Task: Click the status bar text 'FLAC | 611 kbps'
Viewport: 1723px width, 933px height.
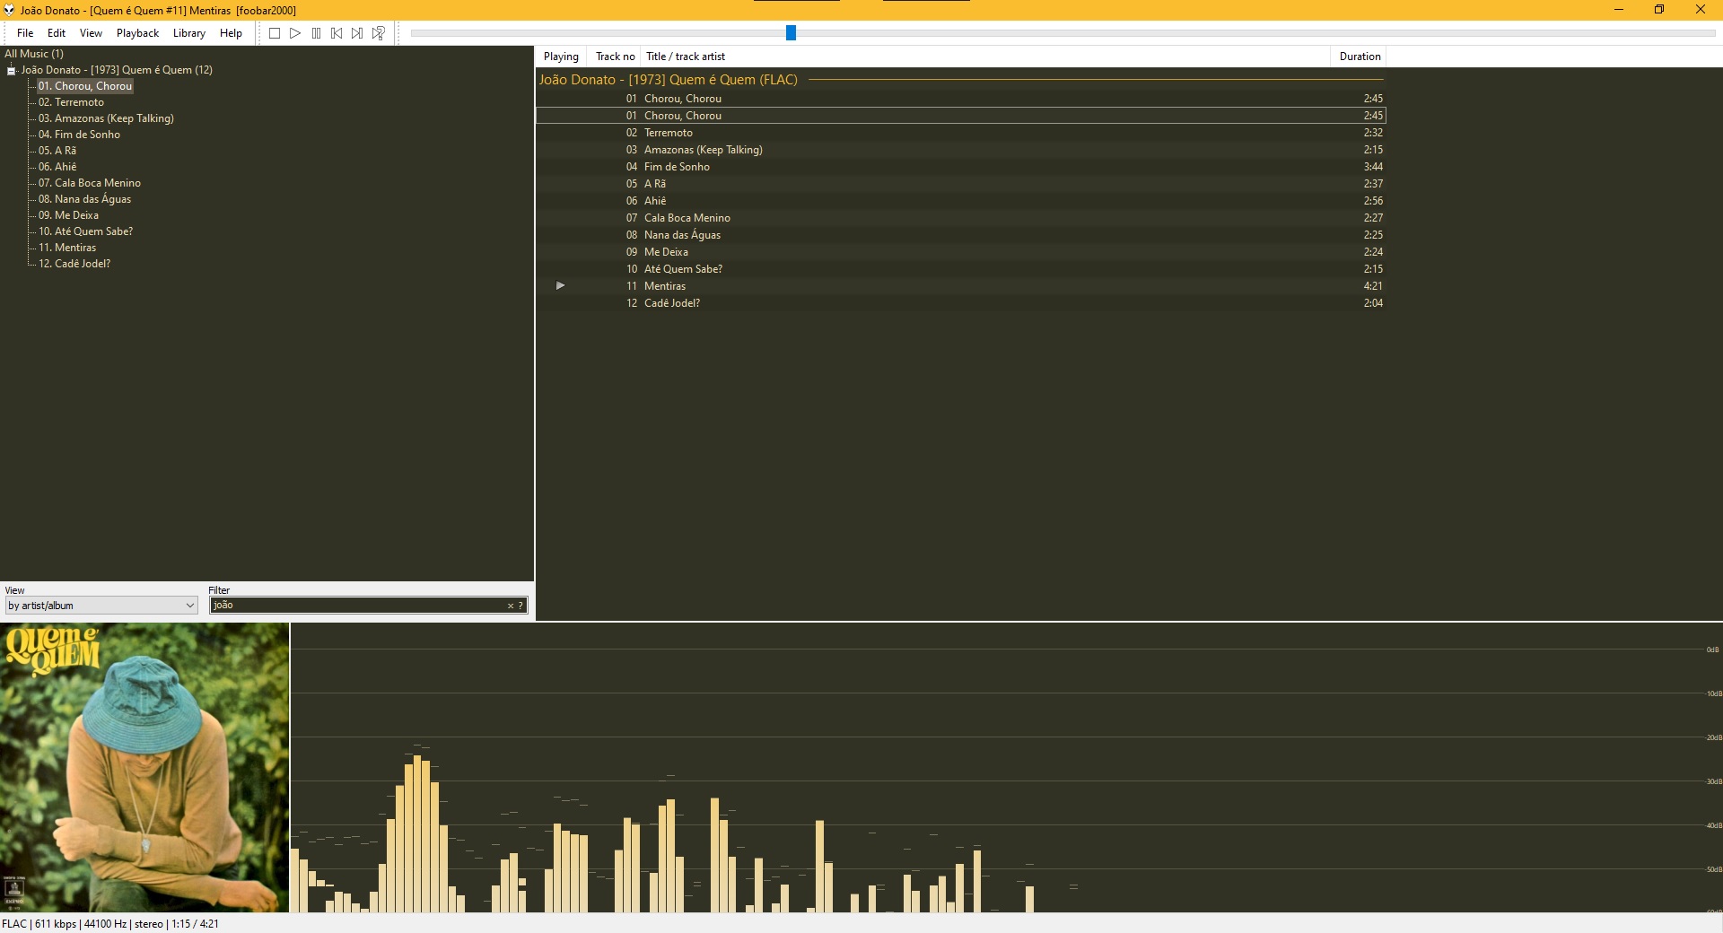Action: (39, 924)
